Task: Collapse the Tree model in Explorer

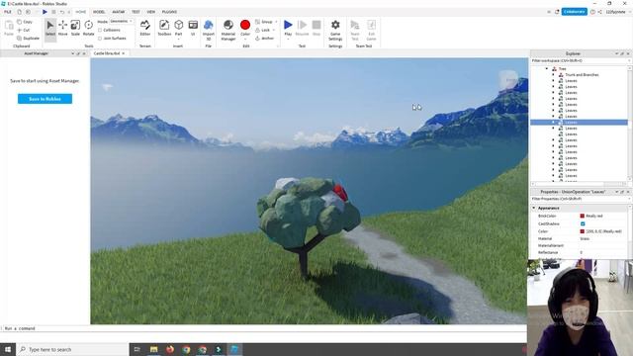Action: pos(547,69)
